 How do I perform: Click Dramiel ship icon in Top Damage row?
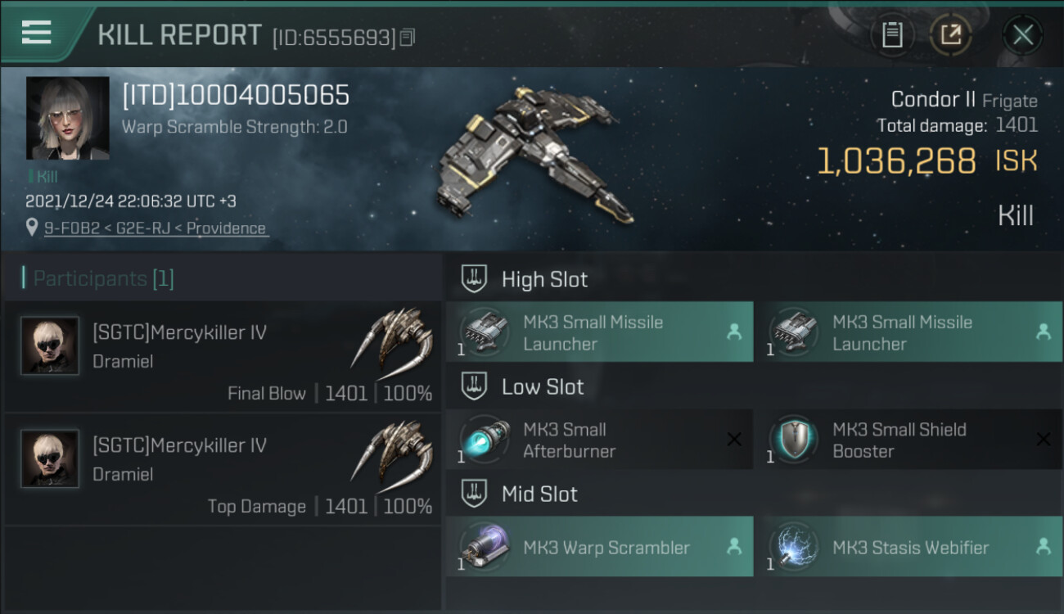point(391,452)
